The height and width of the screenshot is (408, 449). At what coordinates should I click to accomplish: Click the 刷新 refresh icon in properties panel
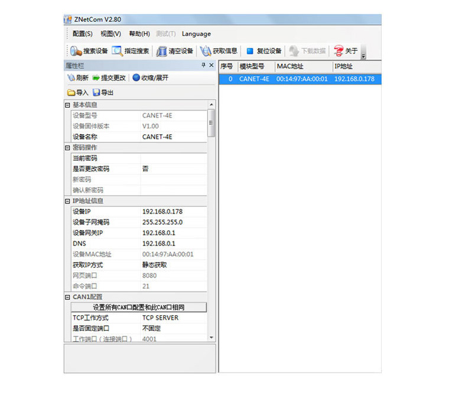pos(71,77)
